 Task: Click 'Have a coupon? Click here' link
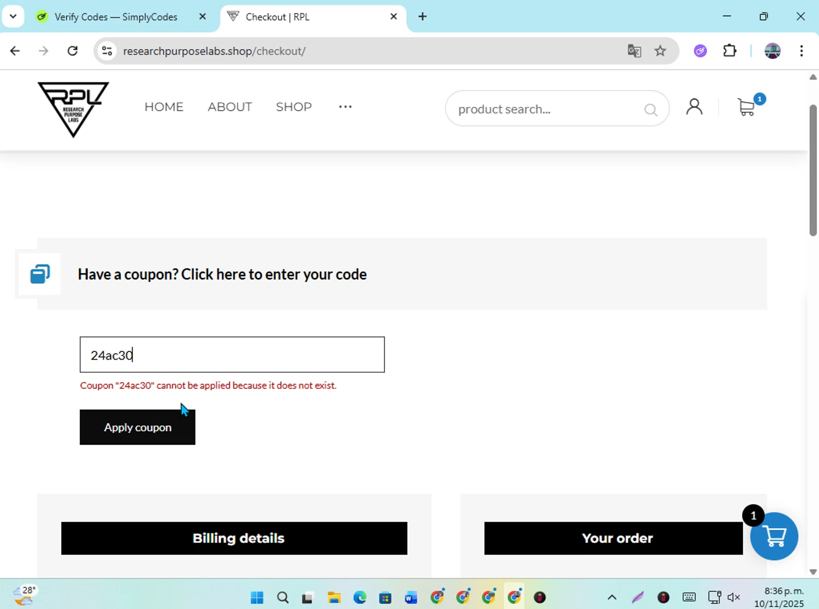222,274
